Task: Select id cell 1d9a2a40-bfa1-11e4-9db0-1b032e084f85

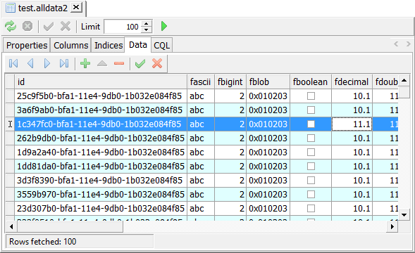Action: point(101,152)
